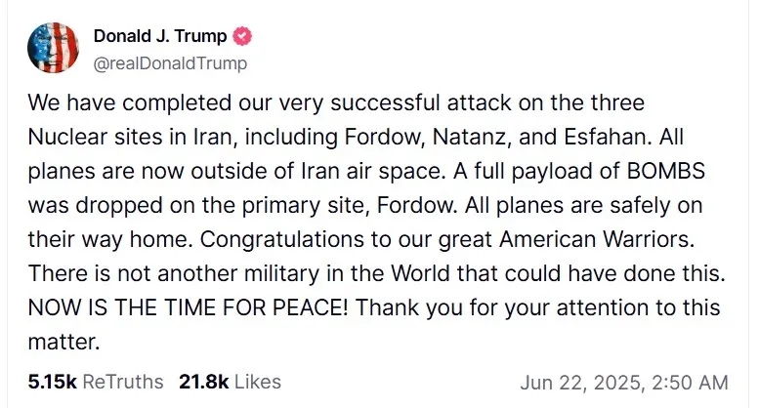This screenshot has height=408, width=759.
Task: Open the @realDonaldTrump handle link
Action: pyautogui.click(x=170, y=63)
